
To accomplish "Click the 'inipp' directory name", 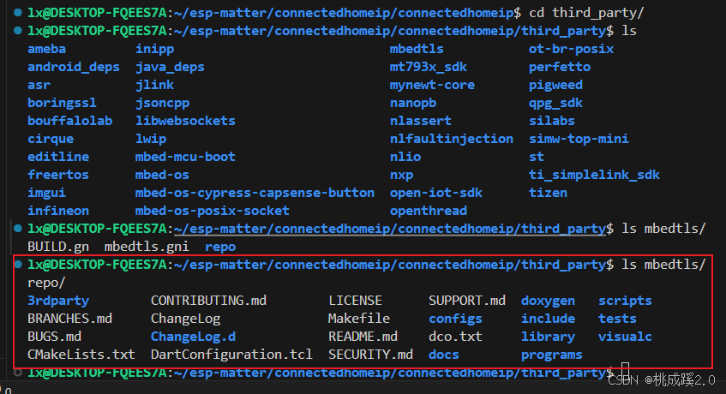I will click(x=154, y=49).
